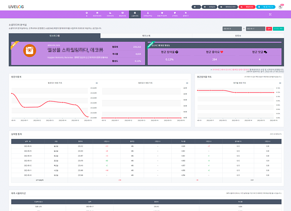Switch to the 유튜브 tab
The width and height of the screenshot is (291, 211).
[x=238, y=36]
